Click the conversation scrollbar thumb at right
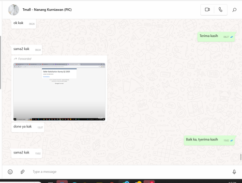Screen dimensions: 242x183 pyautogui.click(x=241, y=157)
